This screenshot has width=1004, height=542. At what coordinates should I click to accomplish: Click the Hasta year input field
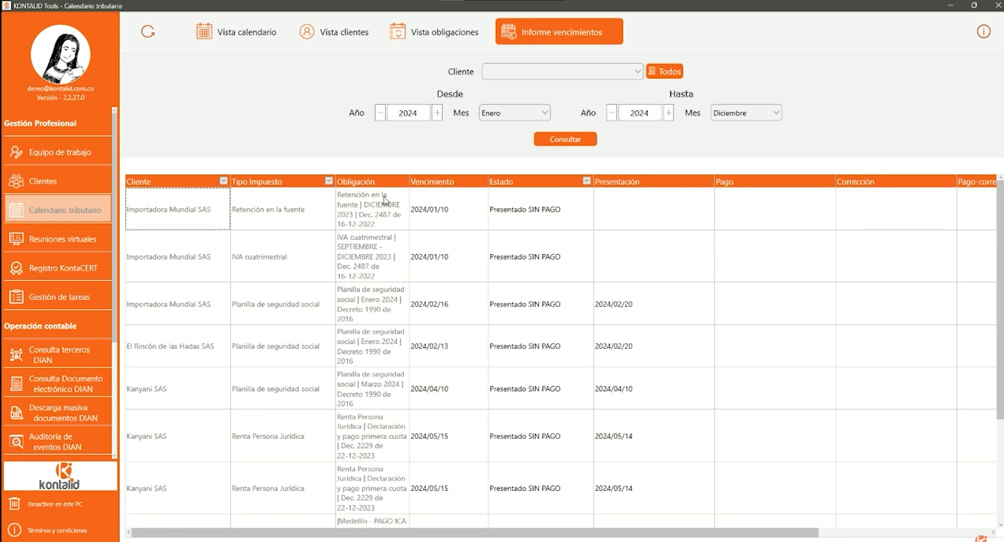tap(640, 112)
